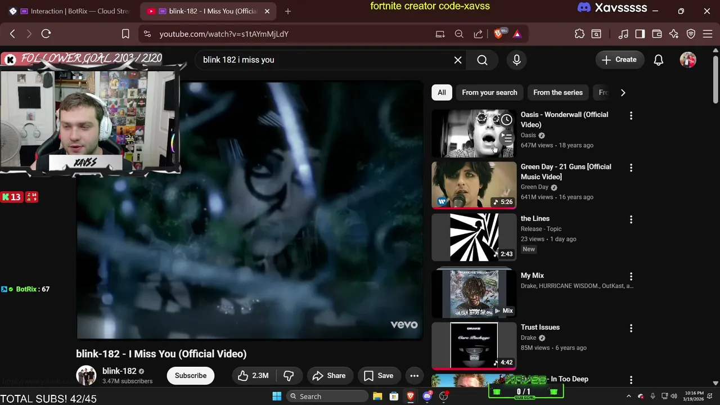Open the account avatar menu
The width and height of the screenshot is (720, 405).
point(688,60)
